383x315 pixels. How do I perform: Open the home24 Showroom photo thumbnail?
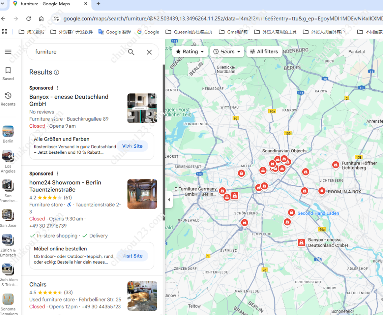(142, 194)
